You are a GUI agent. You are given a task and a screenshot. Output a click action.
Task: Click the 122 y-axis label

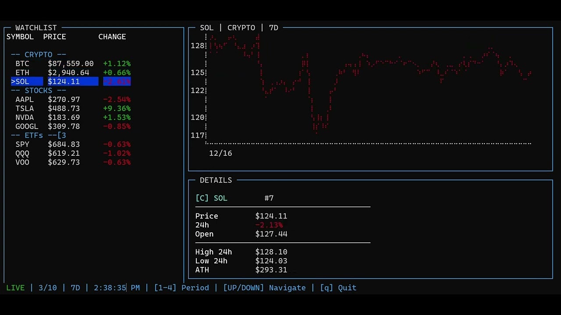[198, 91]
